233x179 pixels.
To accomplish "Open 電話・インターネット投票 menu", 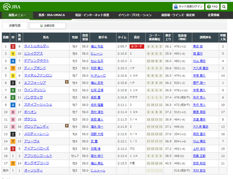I will [92, 15].
